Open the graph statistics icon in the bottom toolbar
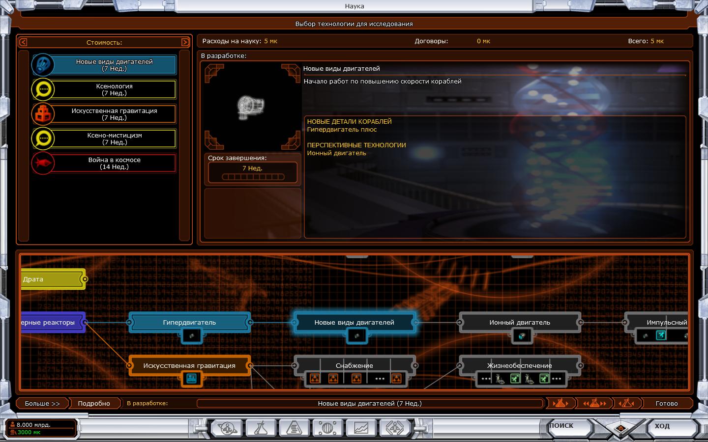Image resolution: width=708 pixels, height=442 pixels. (x=360, y=428)
